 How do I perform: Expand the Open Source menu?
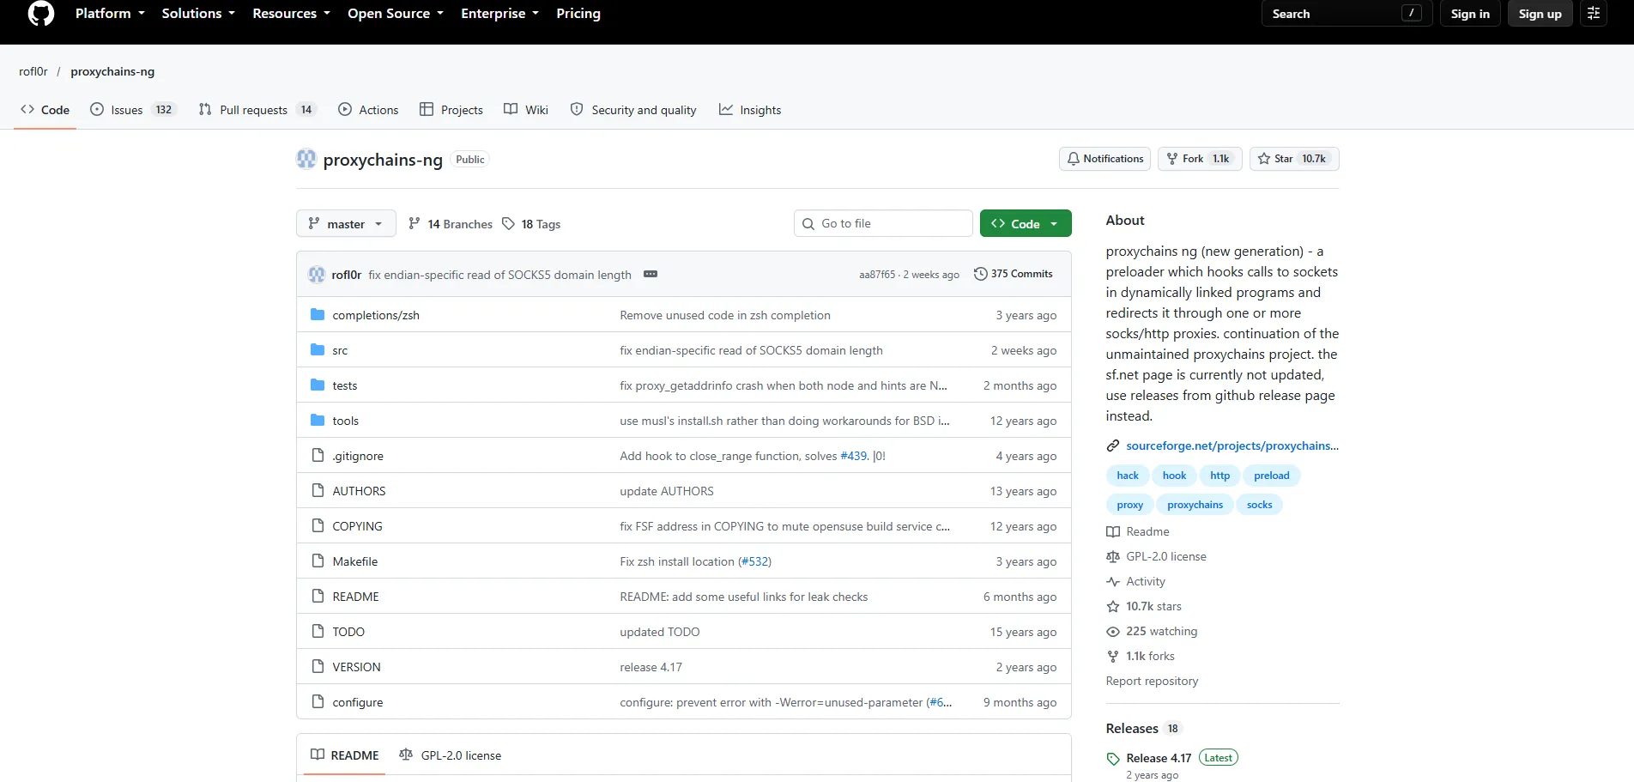[396, 14]
